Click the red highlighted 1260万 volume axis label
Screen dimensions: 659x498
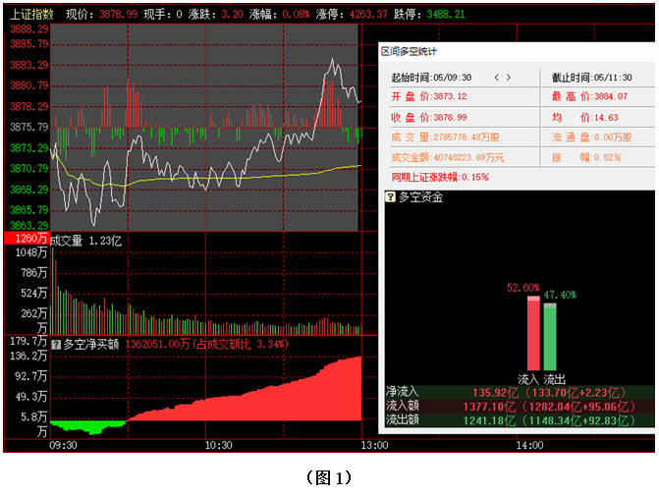point(26,239)
